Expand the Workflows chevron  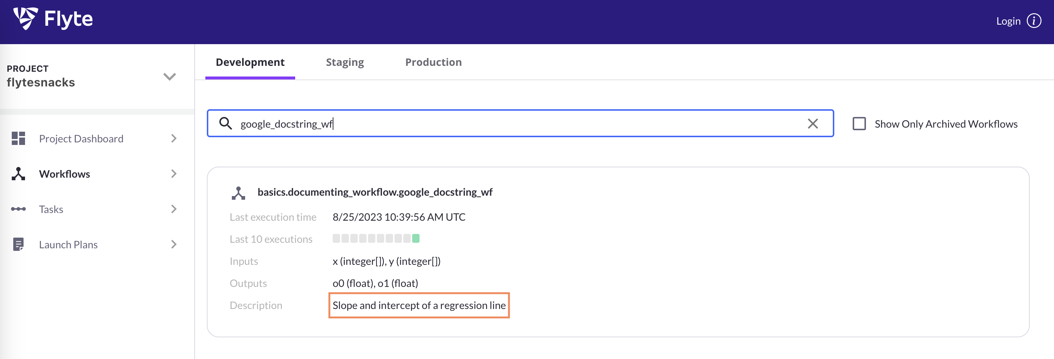pyautogui.click(x=174, y=174)
